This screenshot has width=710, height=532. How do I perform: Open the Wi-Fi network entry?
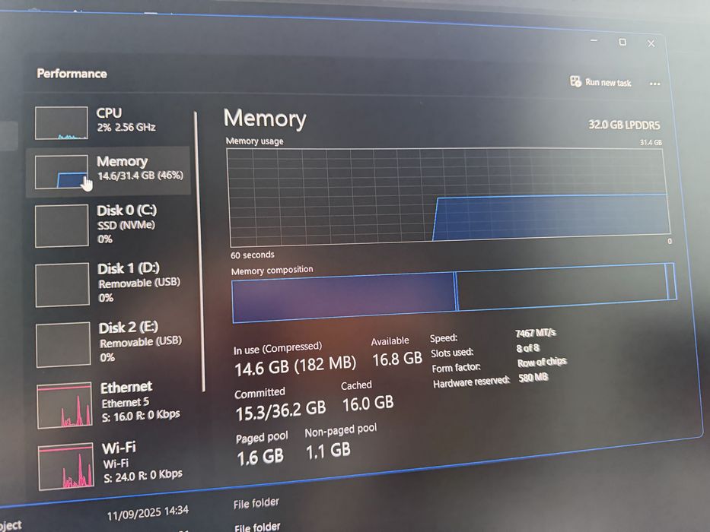tap(111, 465)
